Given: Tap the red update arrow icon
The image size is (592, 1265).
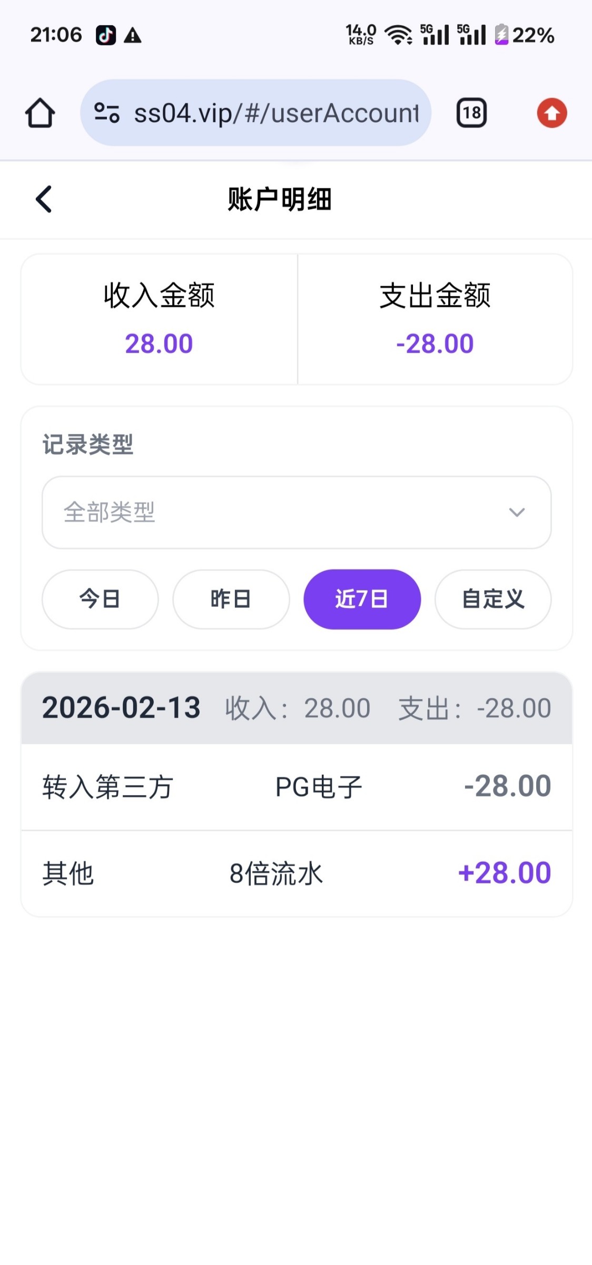Looking at the screenshot, I should coord(551,113).
